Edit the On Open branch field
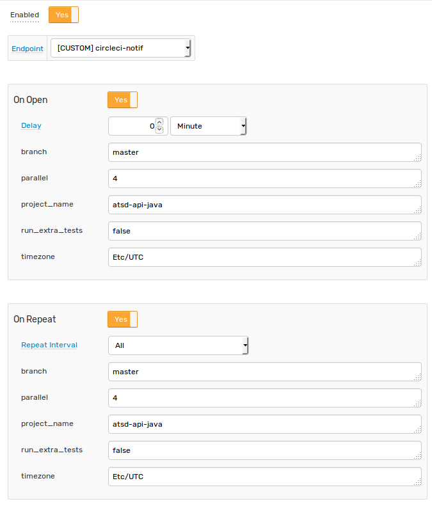This screenshot has width=432, height=506. (265, 152)
